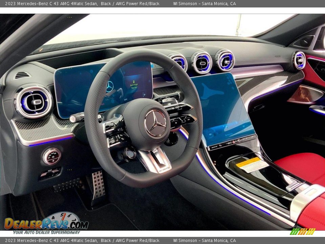Open the Mercedes dashboard interior photo
Screen dimensions: 325x244
tap(162, 122)
